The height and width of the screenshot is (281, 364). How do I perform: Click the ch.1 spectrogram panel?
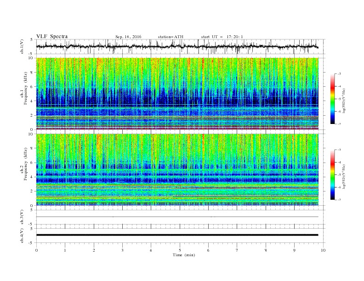pos(177,94)
